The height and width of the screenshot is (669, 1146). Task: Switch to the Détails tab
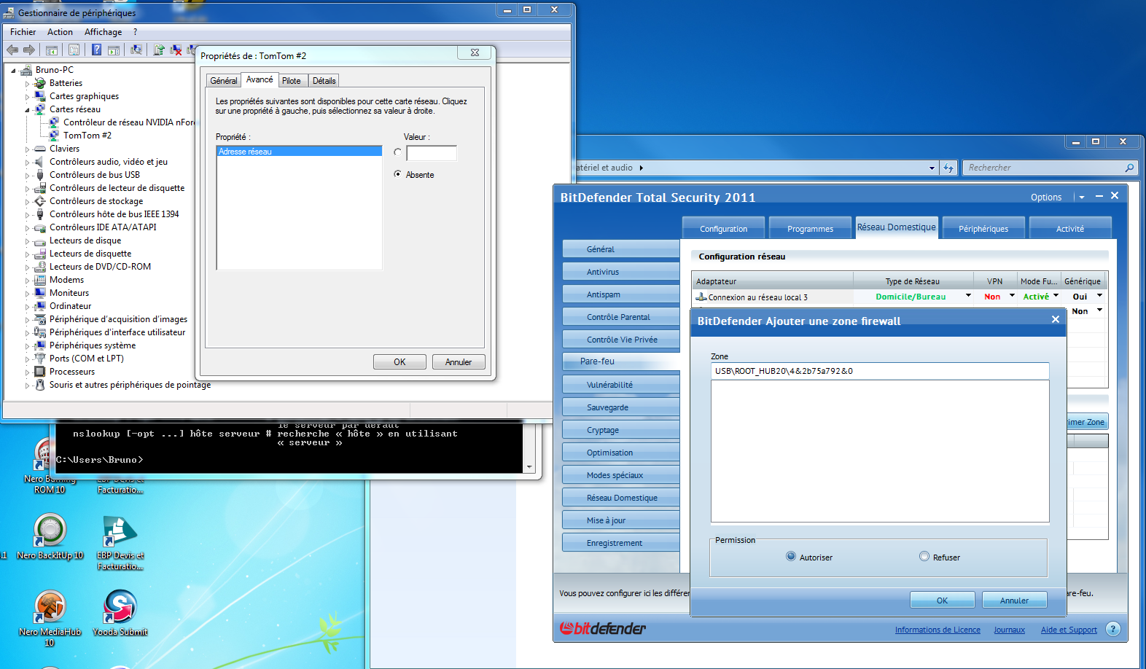point(324,81)
